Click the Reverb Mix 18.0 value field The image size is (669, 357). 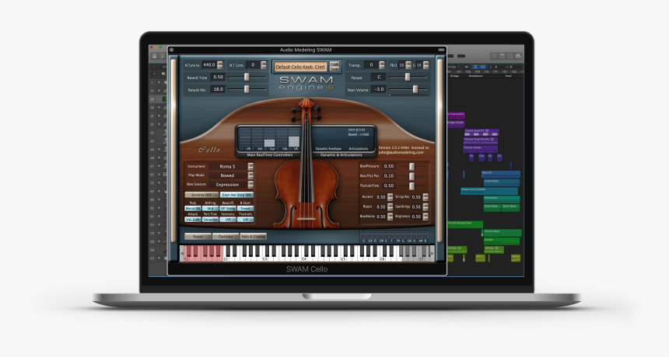[x=218, y=89]
